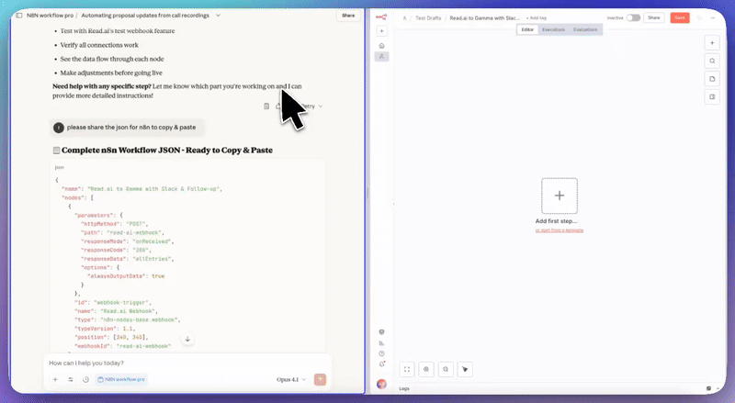Toggle the Inactive workflow switch
Screen dimensions: 735x403
[x=633, y=17]
